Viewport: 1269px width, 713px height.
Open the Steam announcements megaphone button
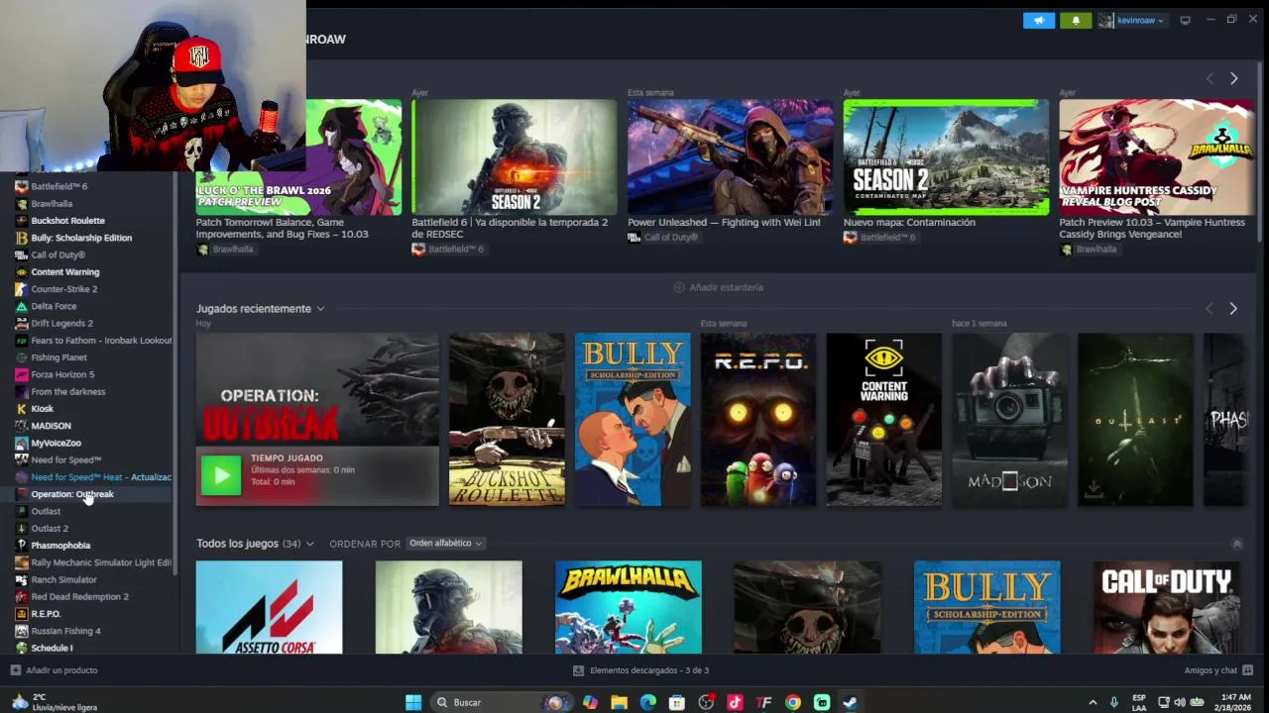click(1039, 20)
